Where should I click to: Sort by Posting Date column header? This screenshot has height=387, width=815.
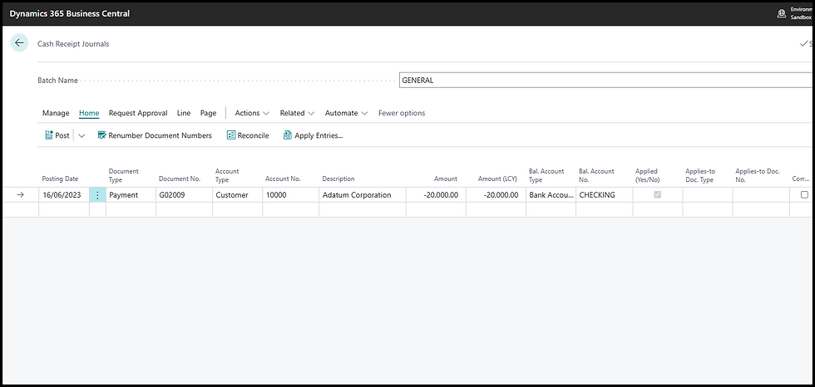[60, 179]
